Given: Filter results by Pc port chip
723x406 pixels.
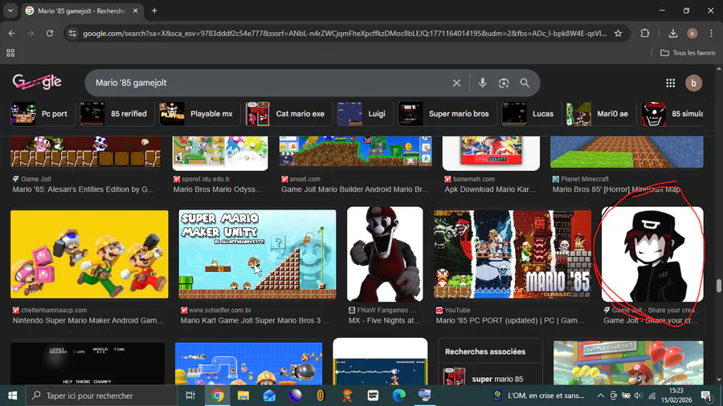Looking at the screenshot, I should [x=43, y=114].
